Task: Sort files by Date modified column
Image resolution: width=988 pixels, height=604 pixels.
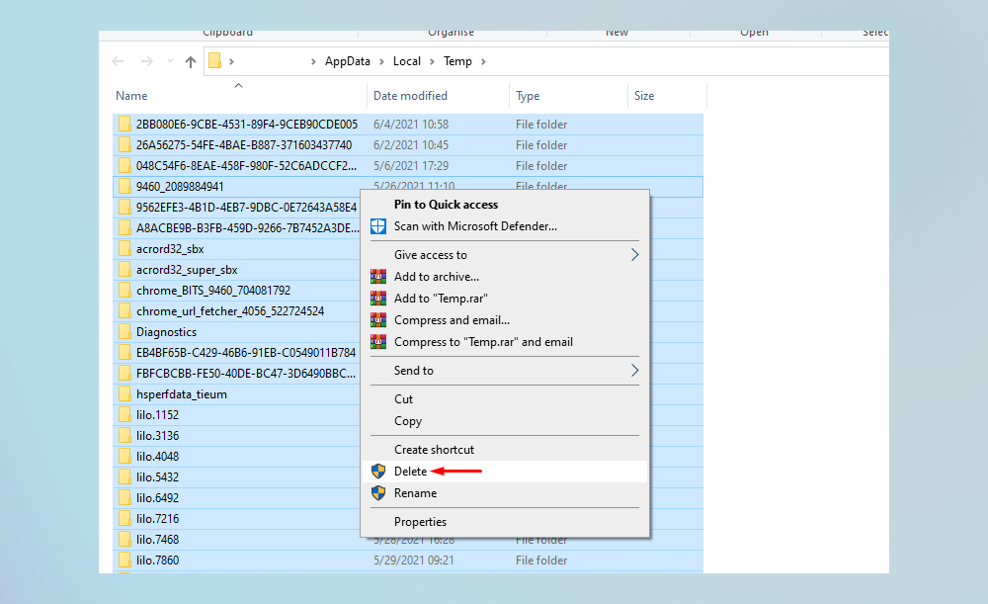Action: [410, 96]
